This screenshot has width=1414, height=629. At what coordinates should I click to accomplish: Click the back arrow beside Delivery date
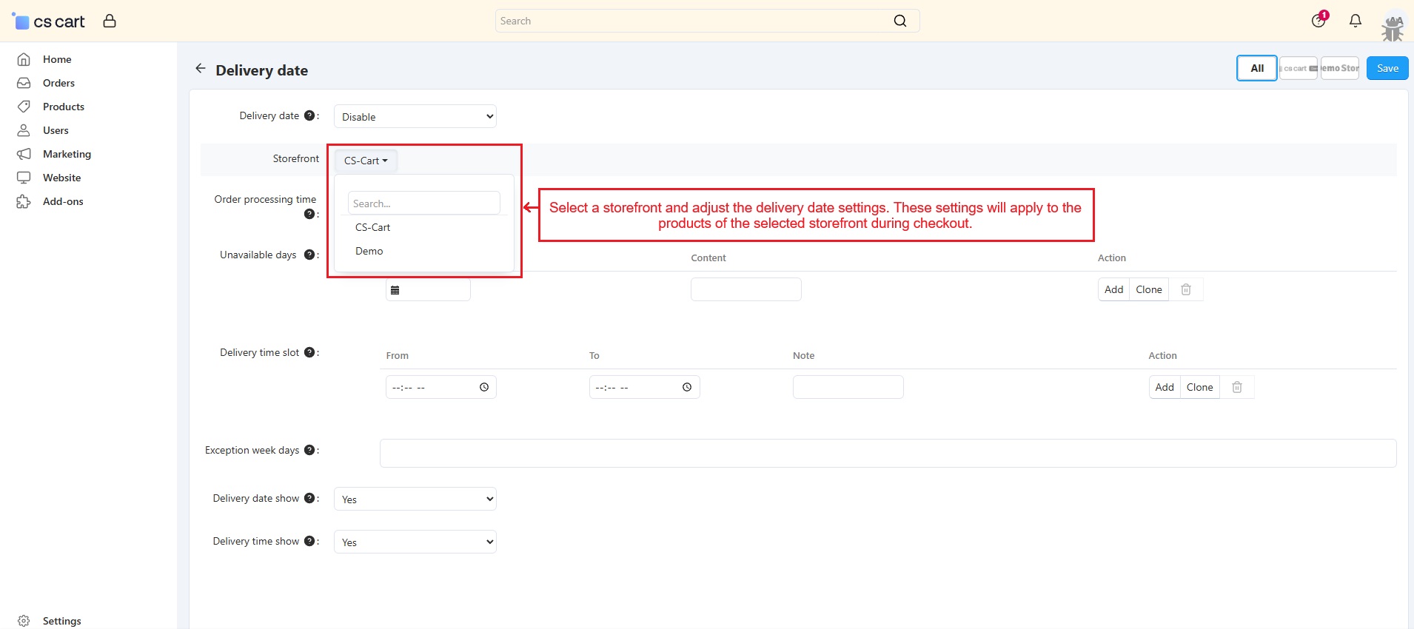[x=200, y=69]
